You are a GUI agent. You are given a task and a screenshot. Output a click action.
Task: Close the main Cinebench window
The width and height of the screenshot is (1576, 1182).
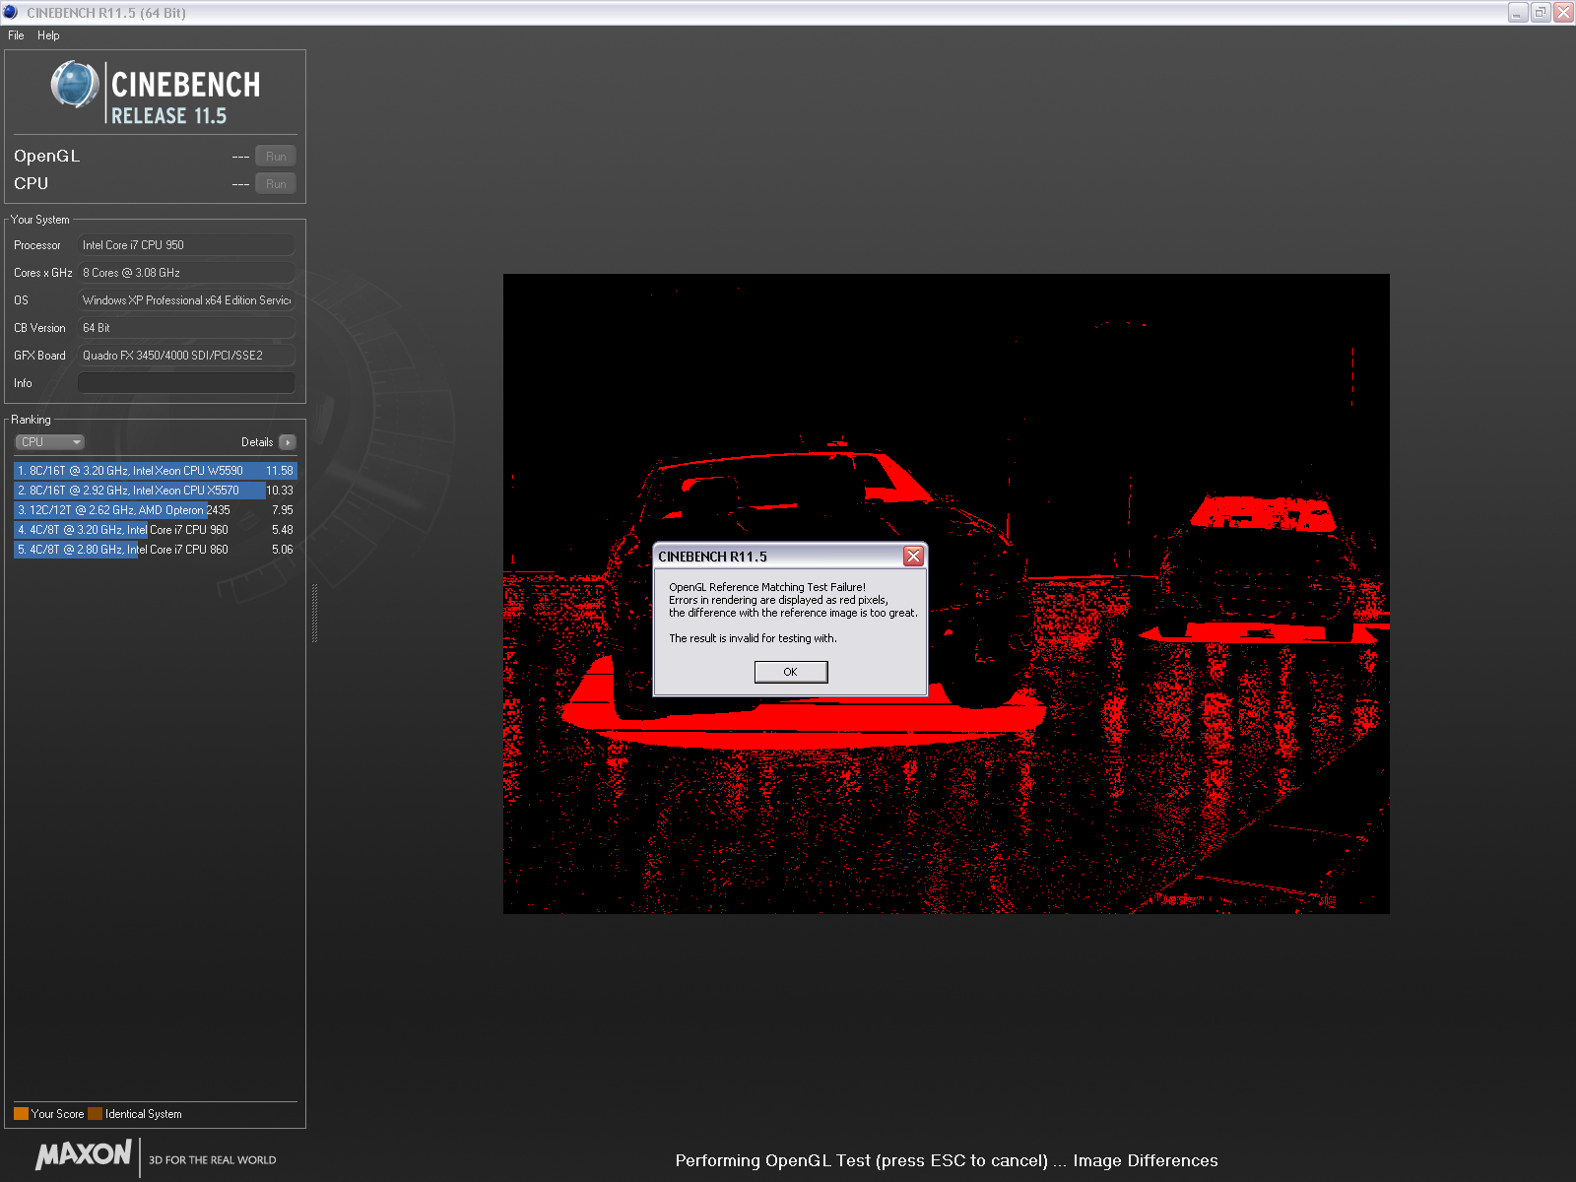1563,13
